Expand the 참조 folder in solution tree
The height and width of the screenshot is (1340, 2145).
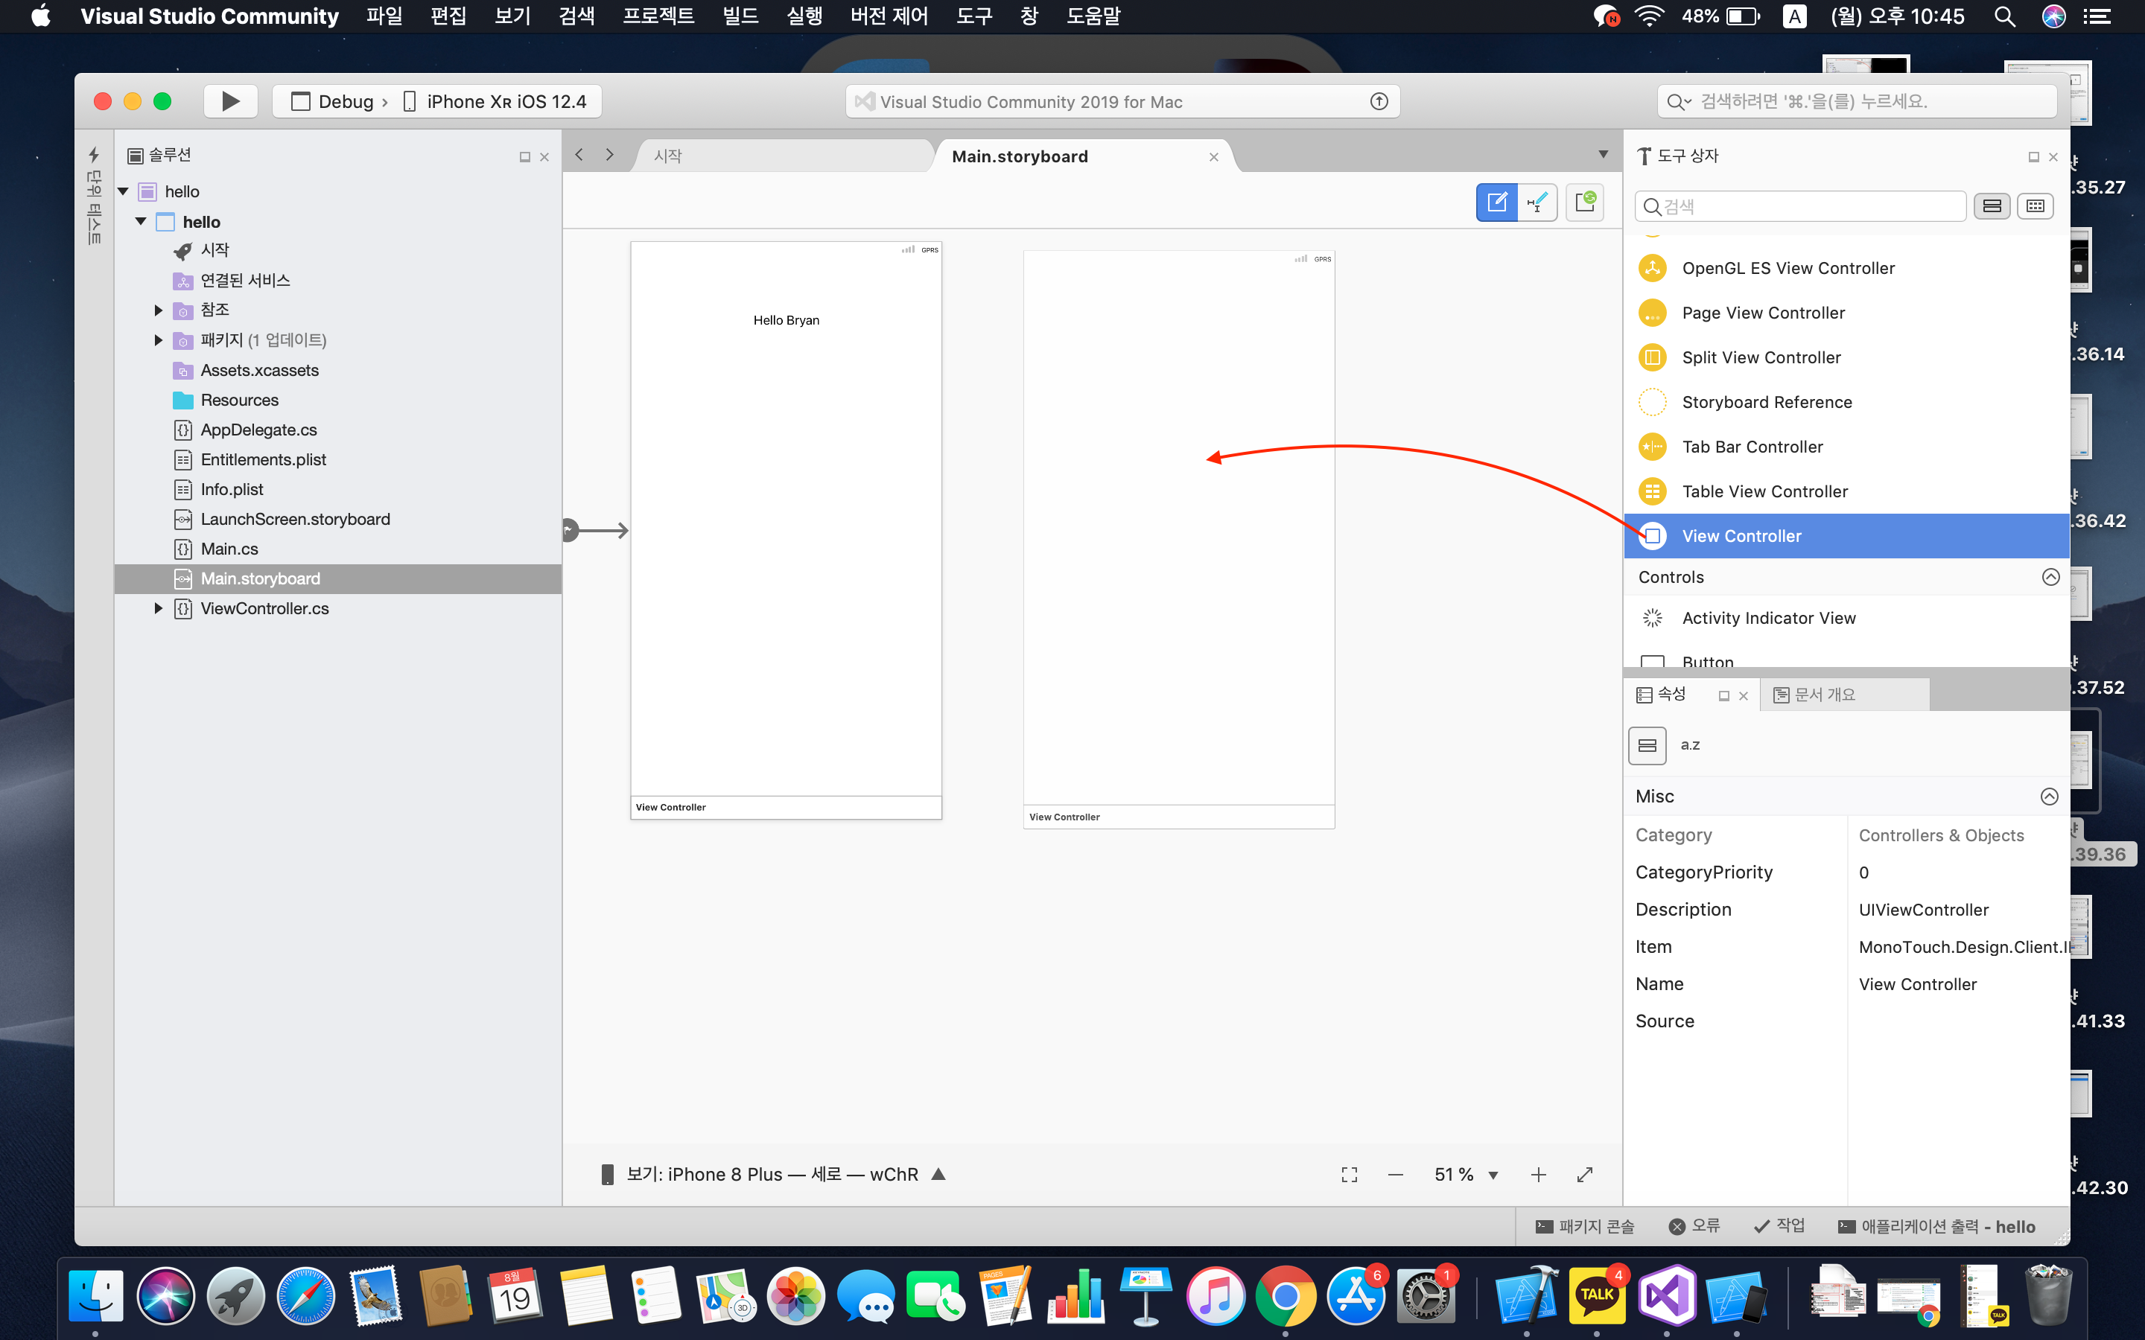click(x=159, y=310)
